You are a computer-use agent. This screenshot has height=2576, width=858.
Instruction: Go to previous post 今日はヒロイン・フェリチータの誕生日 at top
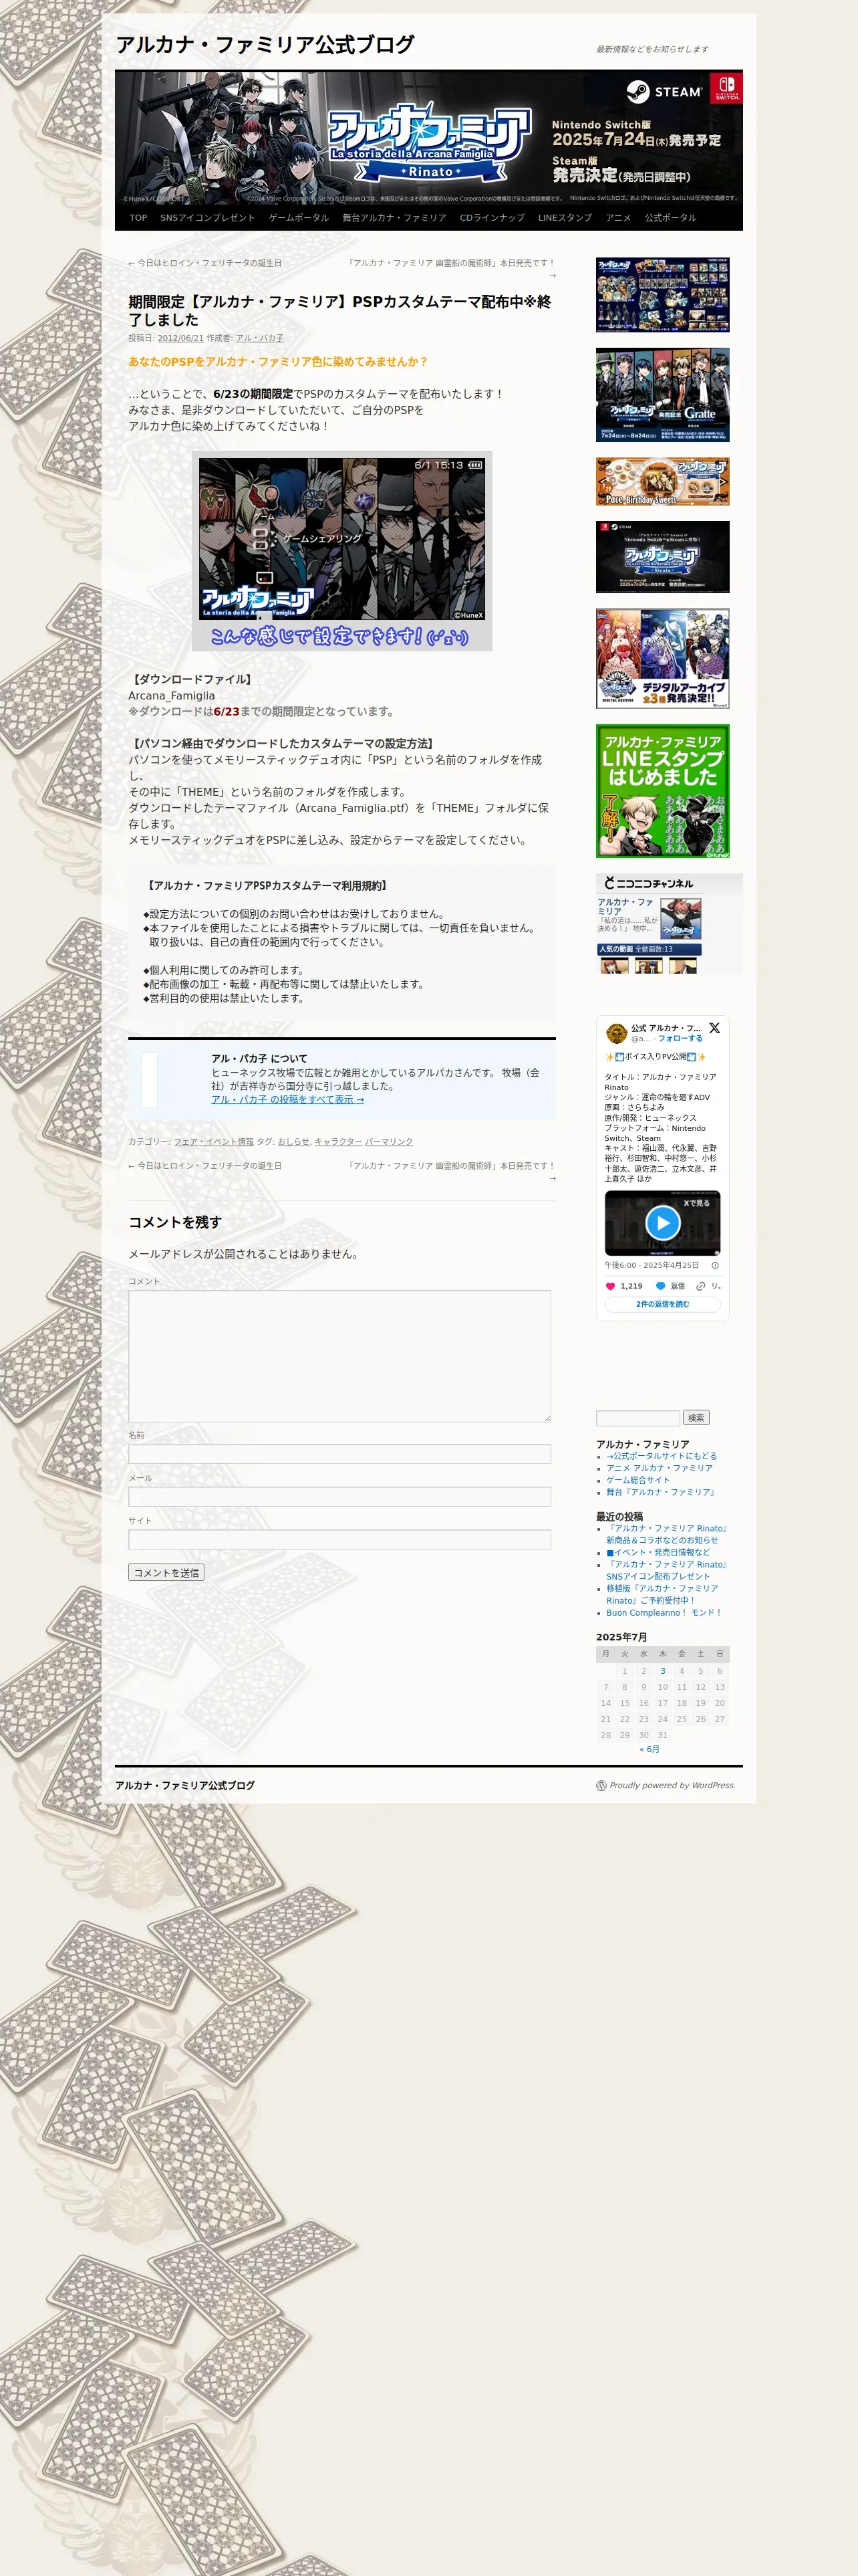click(x=204, y=263)
